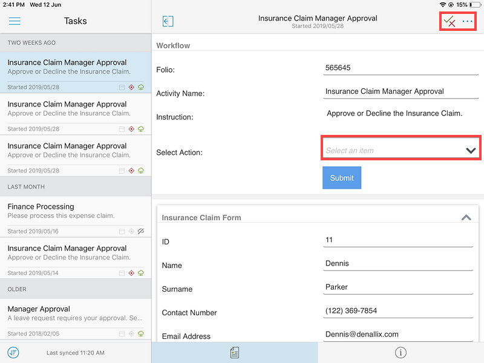484x363 pixels.
Task: Tap the ID field showing 11
Action: pos(398,240)
